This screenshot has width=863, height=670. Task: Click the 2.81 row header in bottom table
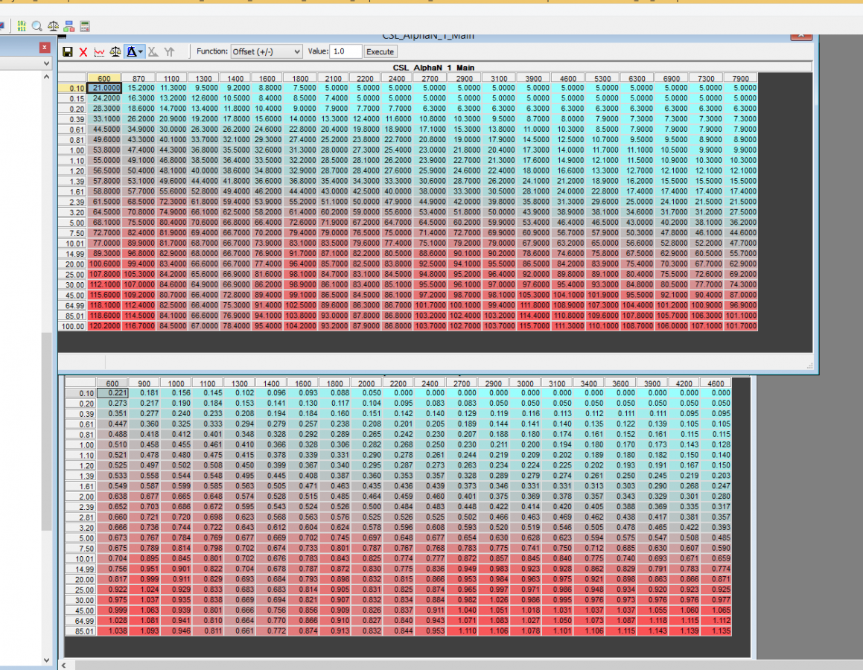pos(81,517)
